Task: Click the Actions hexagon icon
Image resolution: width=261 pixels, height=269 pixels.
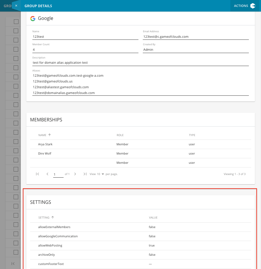Action: click(253, 6)
